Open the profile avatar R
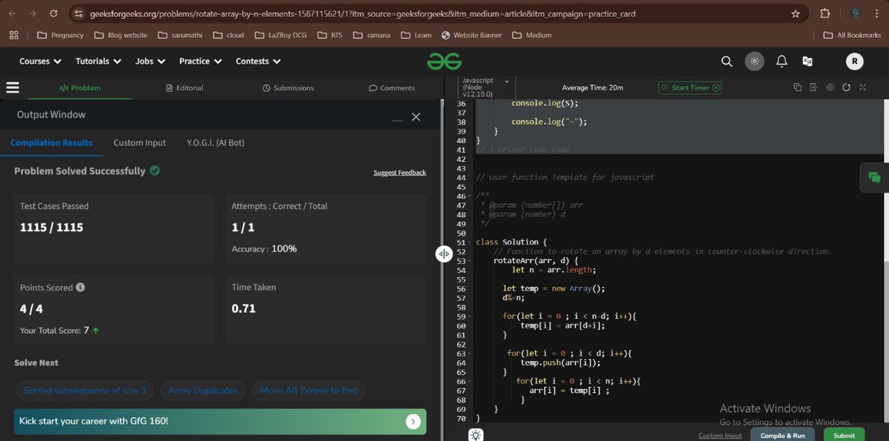This screenshot has height=441, width=889. click(854, 62)
